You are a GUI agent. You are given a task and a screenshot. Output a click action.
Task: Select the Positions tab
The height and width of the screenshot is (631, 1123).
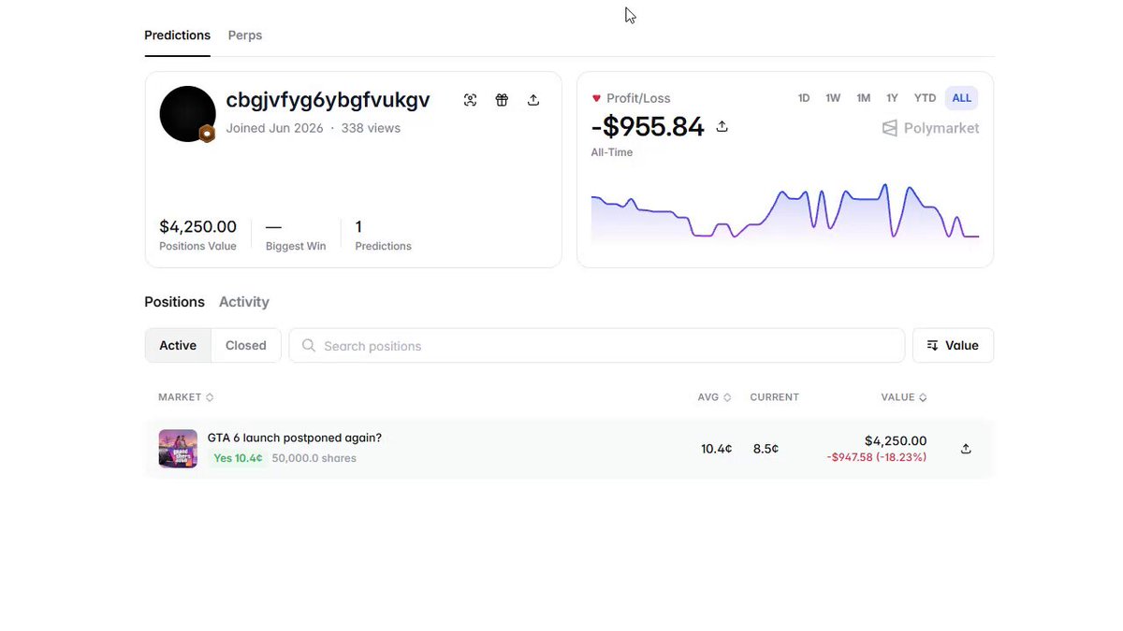174,302
